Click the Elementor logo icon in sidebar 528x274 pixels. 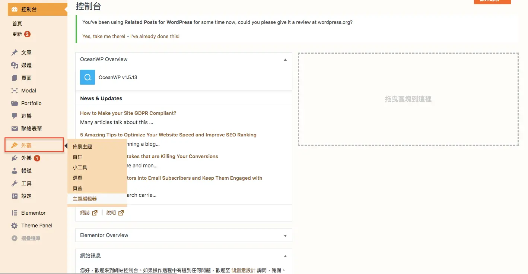[15, 213]
